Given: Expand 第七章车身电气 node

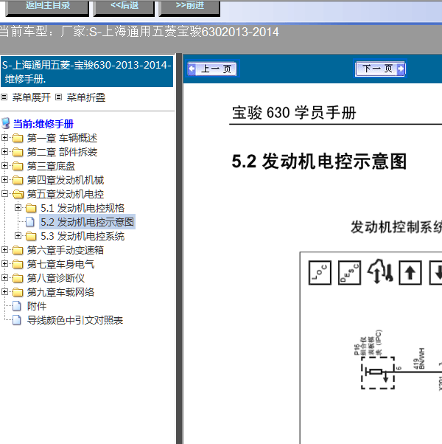Looking at the screenshot, I should point(4,264).
